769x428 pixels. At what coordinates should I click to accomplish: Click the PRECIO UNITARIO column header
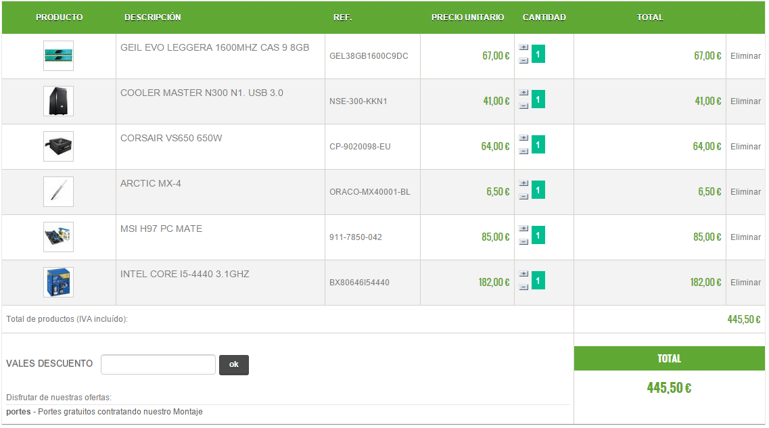click(x=467, y=17)
